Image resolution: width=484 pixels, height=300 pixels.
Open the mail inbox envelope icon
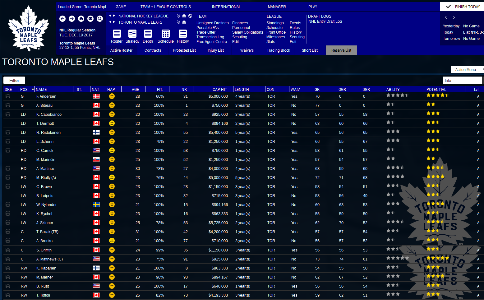point(90,19)
